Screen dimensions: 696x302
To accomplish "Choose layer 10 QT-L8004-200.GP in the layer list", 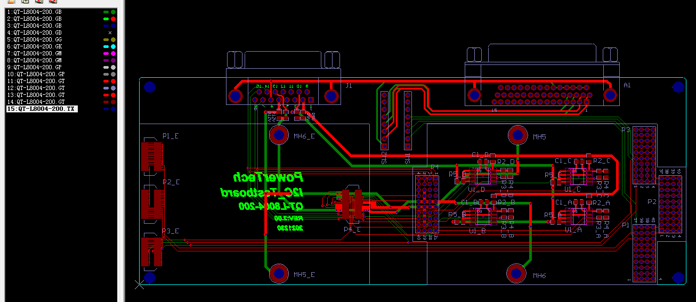I will point(38,74).
